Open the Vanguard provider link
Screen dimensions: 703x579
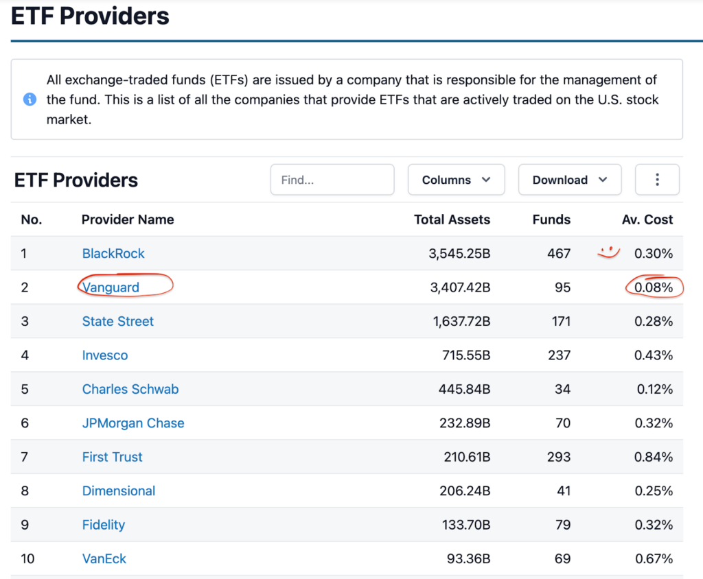[x=111, y=287]
